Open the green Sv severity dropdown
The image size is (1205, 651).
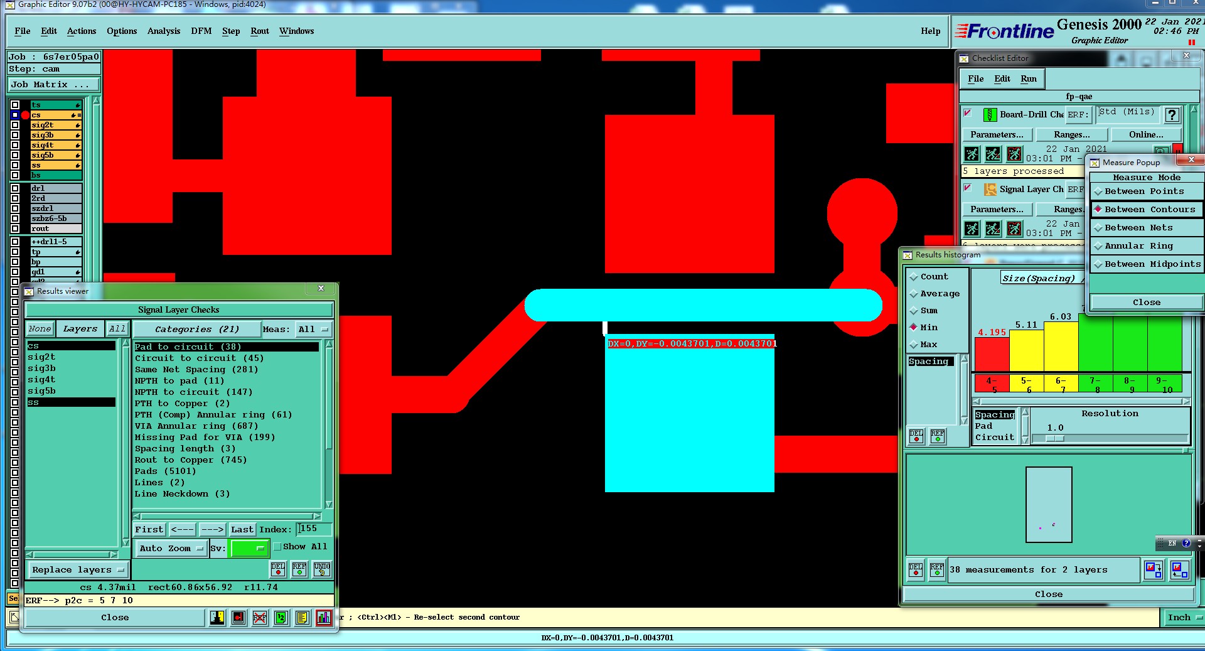coord(249,549)
